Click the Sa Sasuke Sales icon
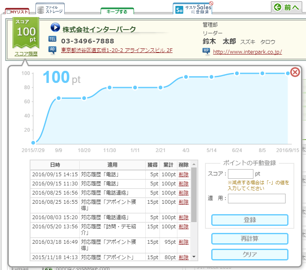Viewport: 306px width, 270px height. point(179,10)
